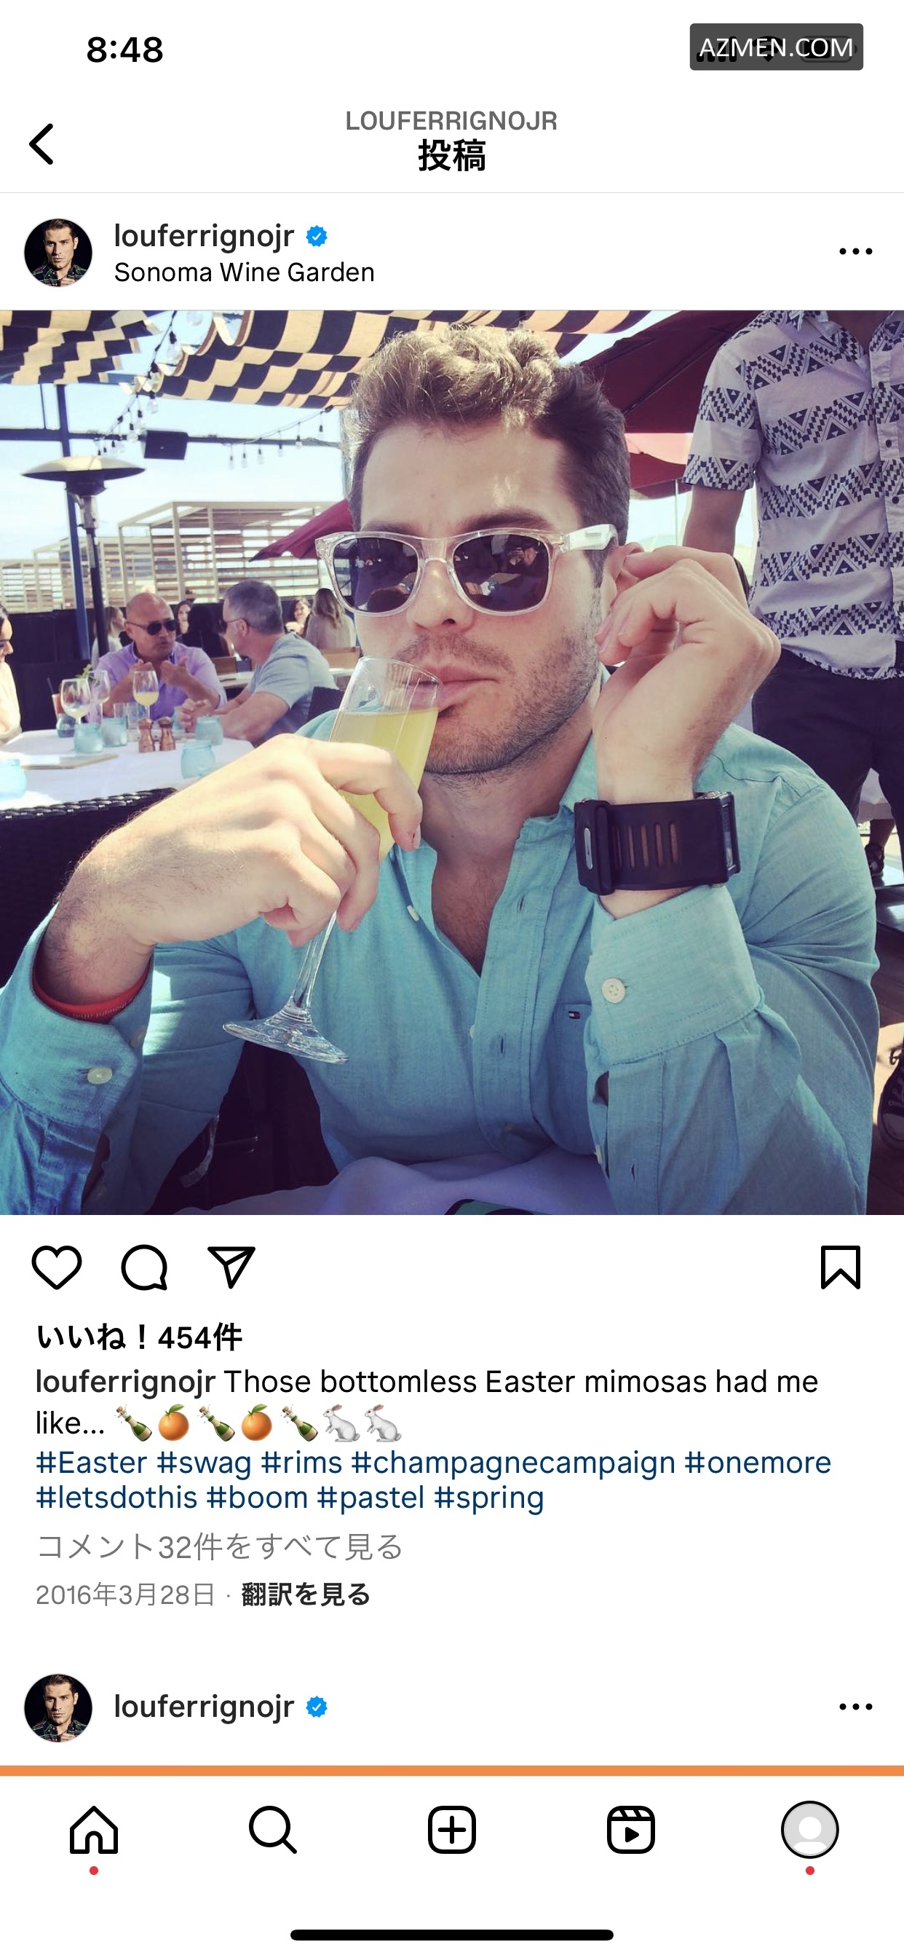Open the #champagnecampaign hashtag
Viewport: 904px width, 1958px height.
tap(512, 1462)
